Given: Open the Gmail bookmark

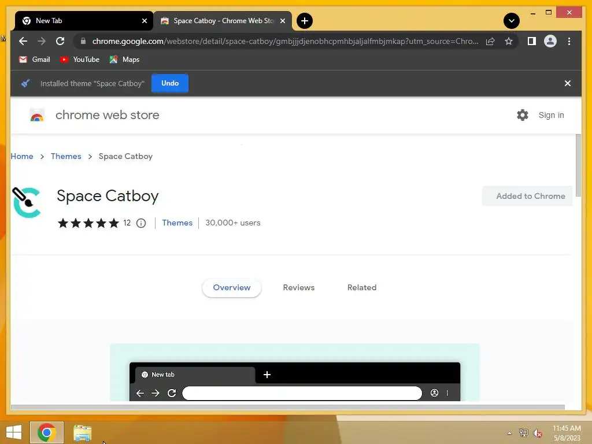Looking at the screenshot, I should (34, 60).
